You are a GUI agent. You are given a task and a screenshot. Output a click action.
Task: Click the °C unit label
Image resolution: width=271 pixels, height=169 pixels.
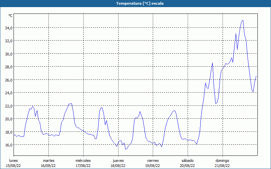pyautogui.click(x=11, y=16)
